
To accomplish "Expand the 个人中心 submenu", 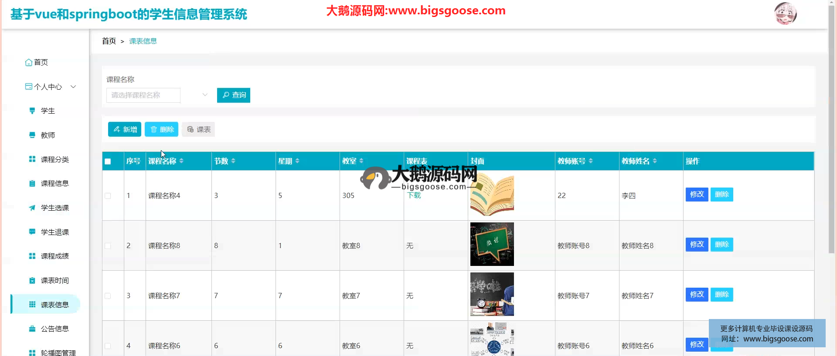I will tap(73, 87).
